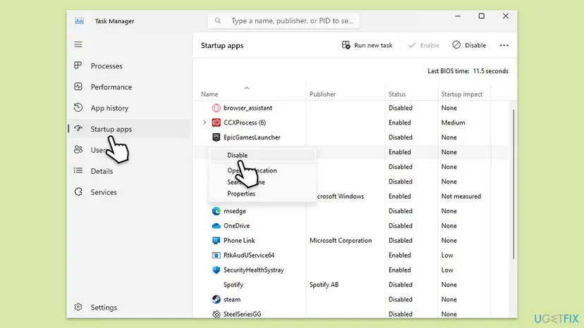584x328 pixels.
Task: Click the SecurityHealthSystray shield icon
Action: tap(216, 270)
